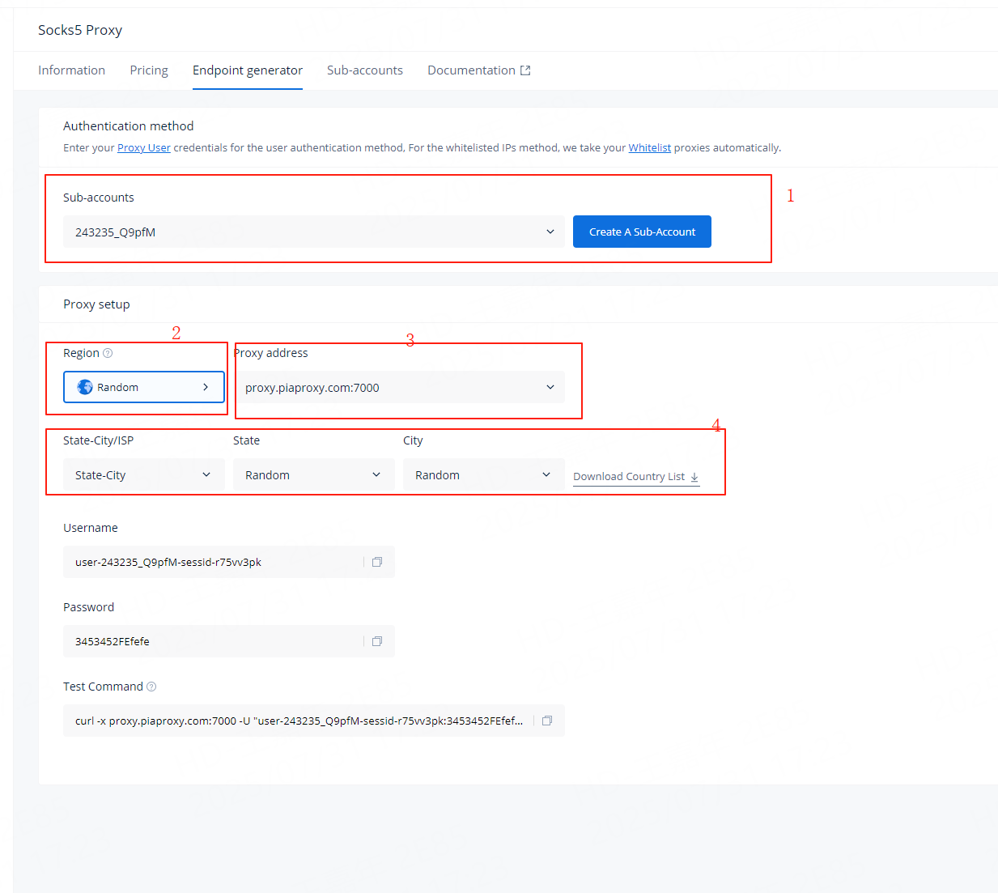
Task: Click the Region help question-mark icon
Action: pyautogui.click(x=108, y=353)
